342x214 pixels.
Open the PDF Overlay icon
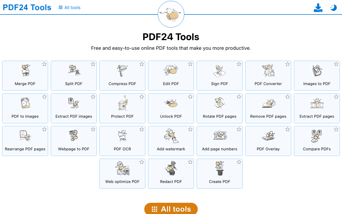point(268,136)
